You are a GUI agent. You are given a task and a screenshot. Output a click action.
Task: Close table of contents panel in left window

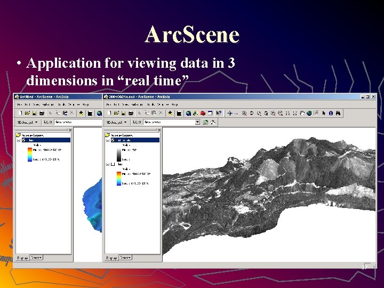point(70,130)
